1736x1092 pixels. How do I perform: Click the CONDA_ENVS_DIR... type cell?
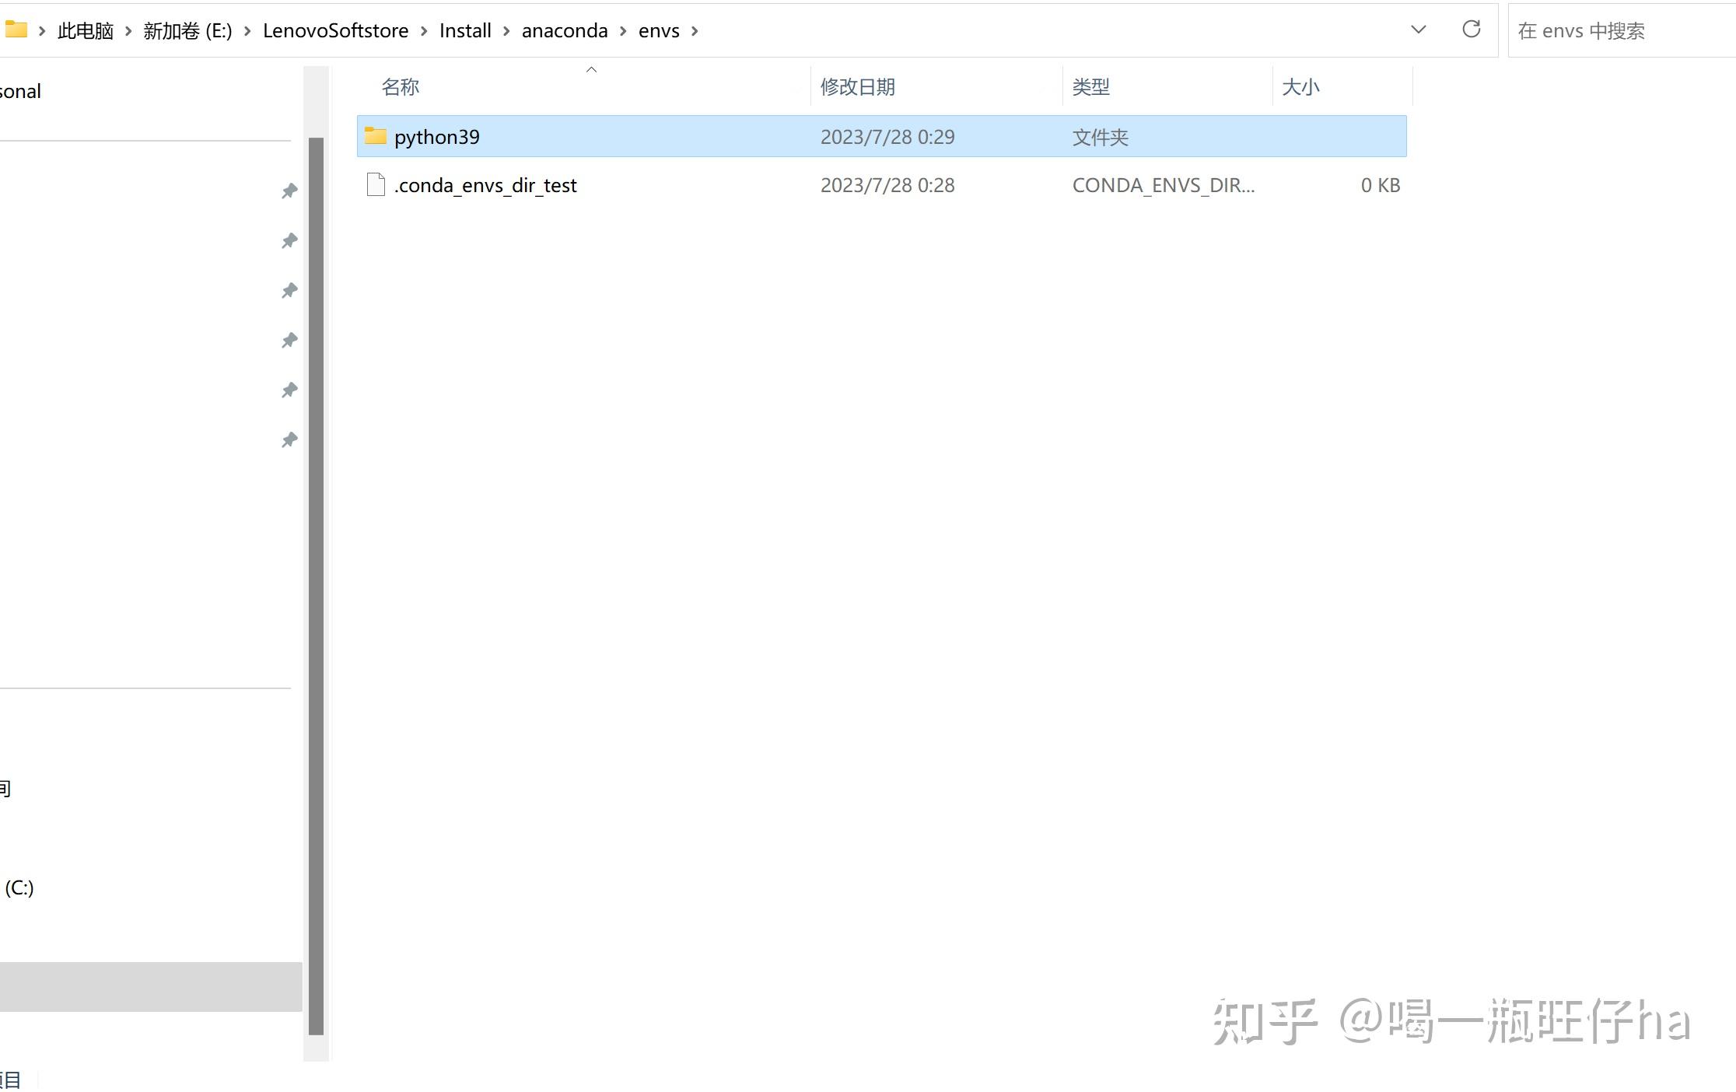(x=1164, y=185)
